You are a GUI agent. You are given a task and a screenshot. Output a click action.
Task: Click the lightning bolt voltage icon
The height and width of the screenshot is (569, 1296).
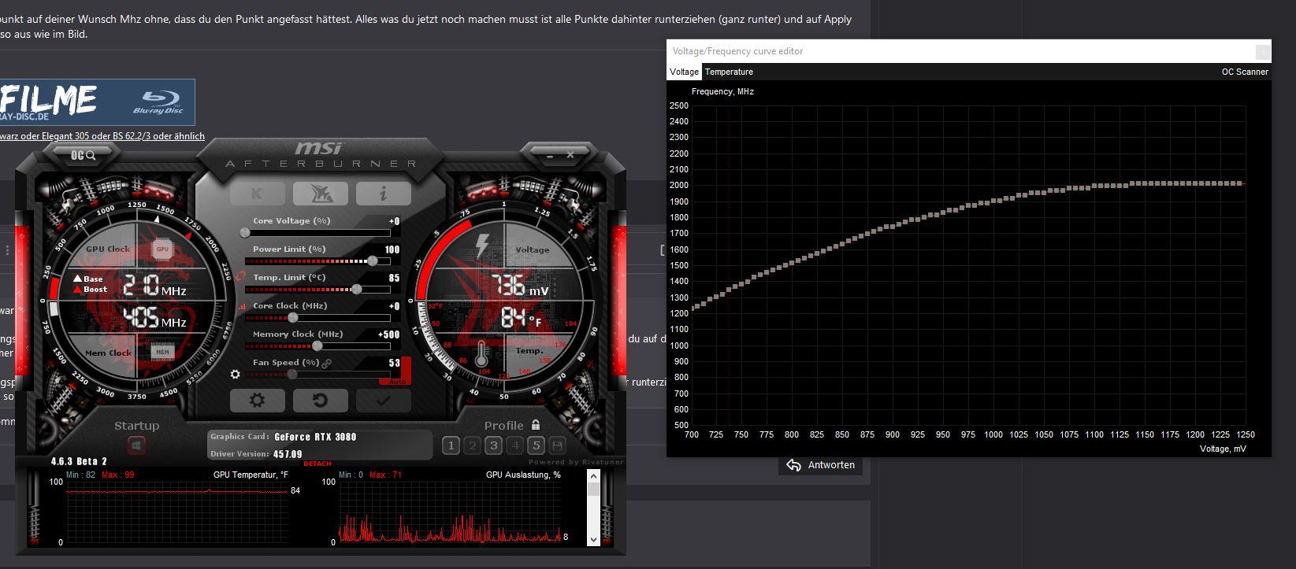tap(482, 245)
